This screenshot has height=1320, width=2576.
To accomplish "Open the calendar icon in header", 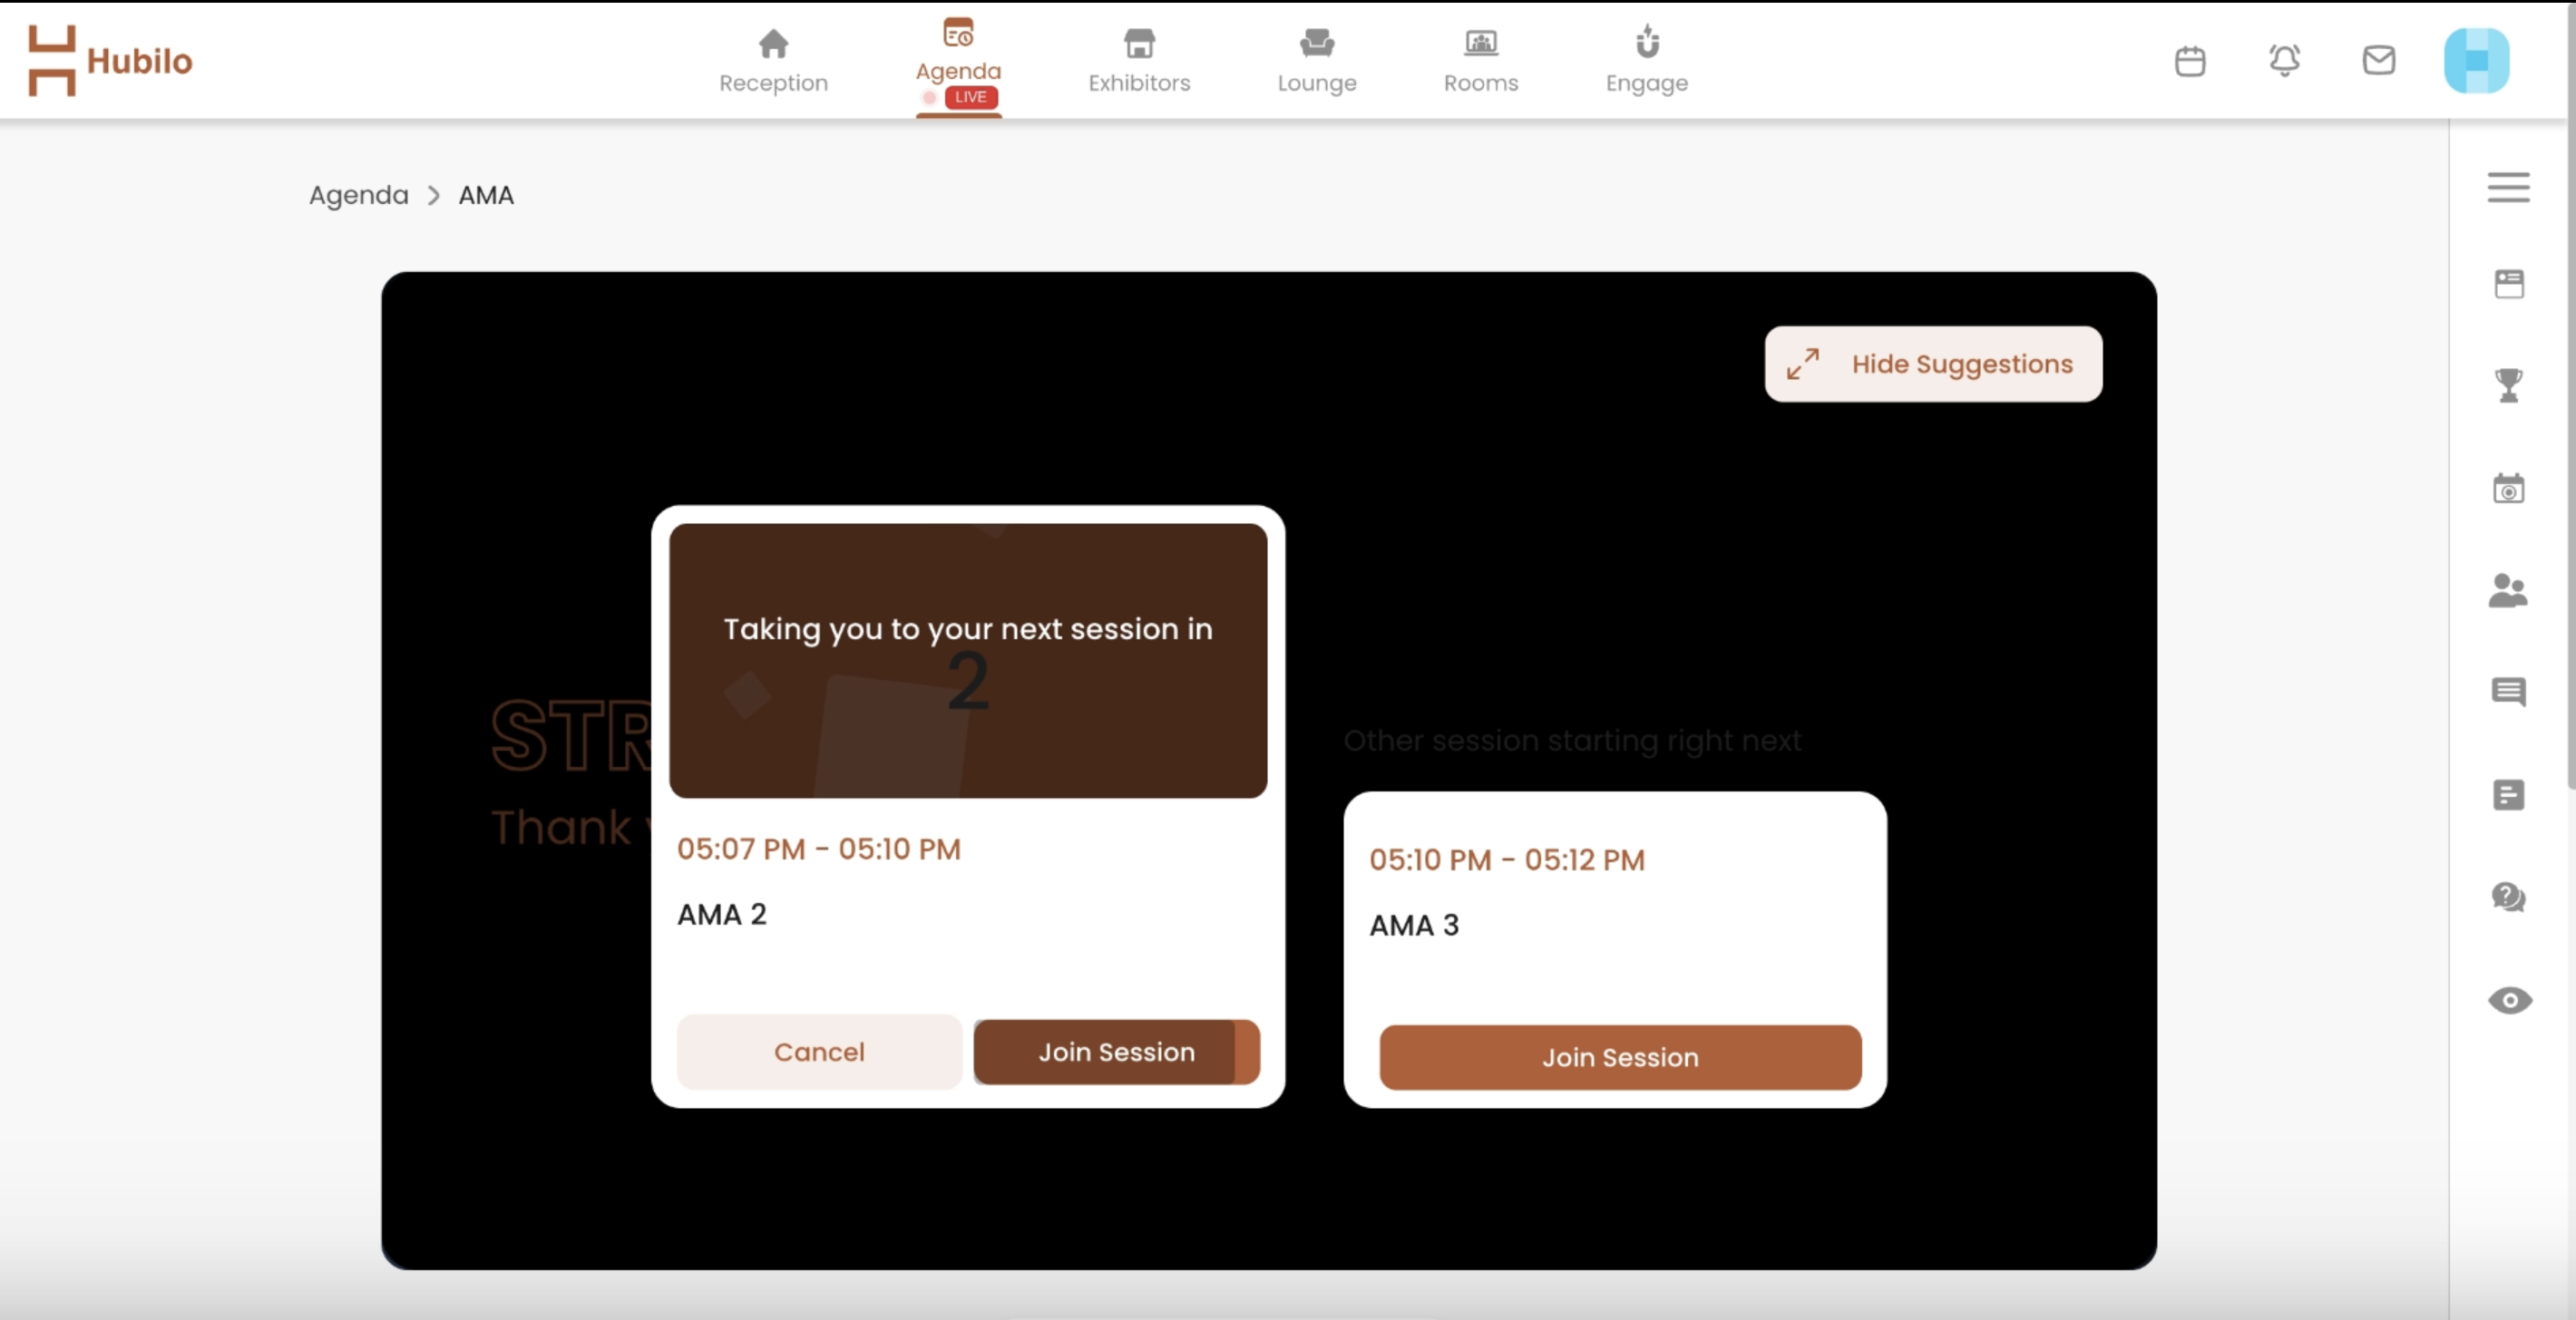I will [x=2190, y=61].
